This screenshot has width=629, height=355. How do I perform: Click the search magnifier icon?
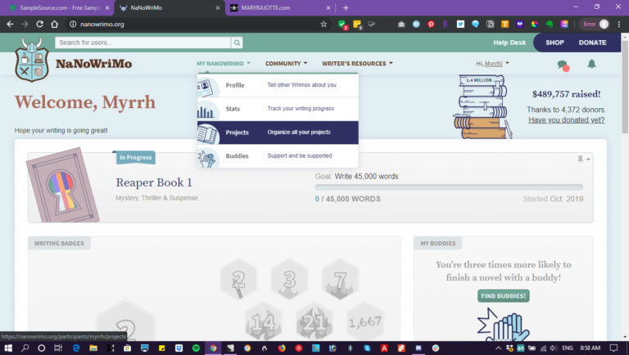pos(237,43)
